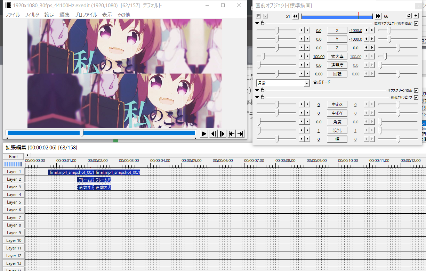Viewport: 426px width, 271px height.
Task: Select first final.mp4_snapshot clip on Layer 1
Action: tap(71, 172)
